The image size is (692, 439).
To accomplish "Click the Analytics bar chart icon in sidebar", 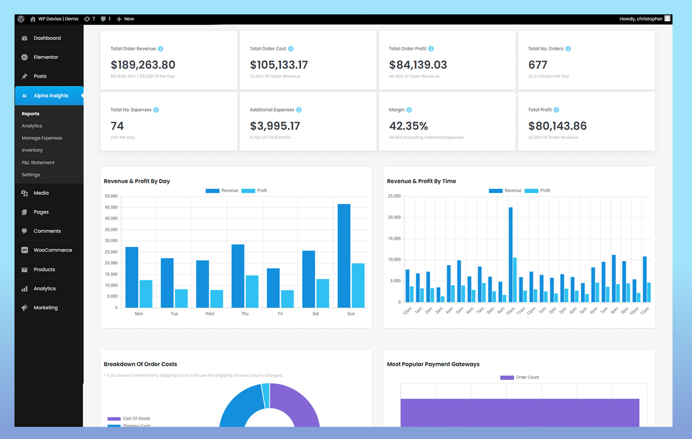I will click(x=24, y=289).
